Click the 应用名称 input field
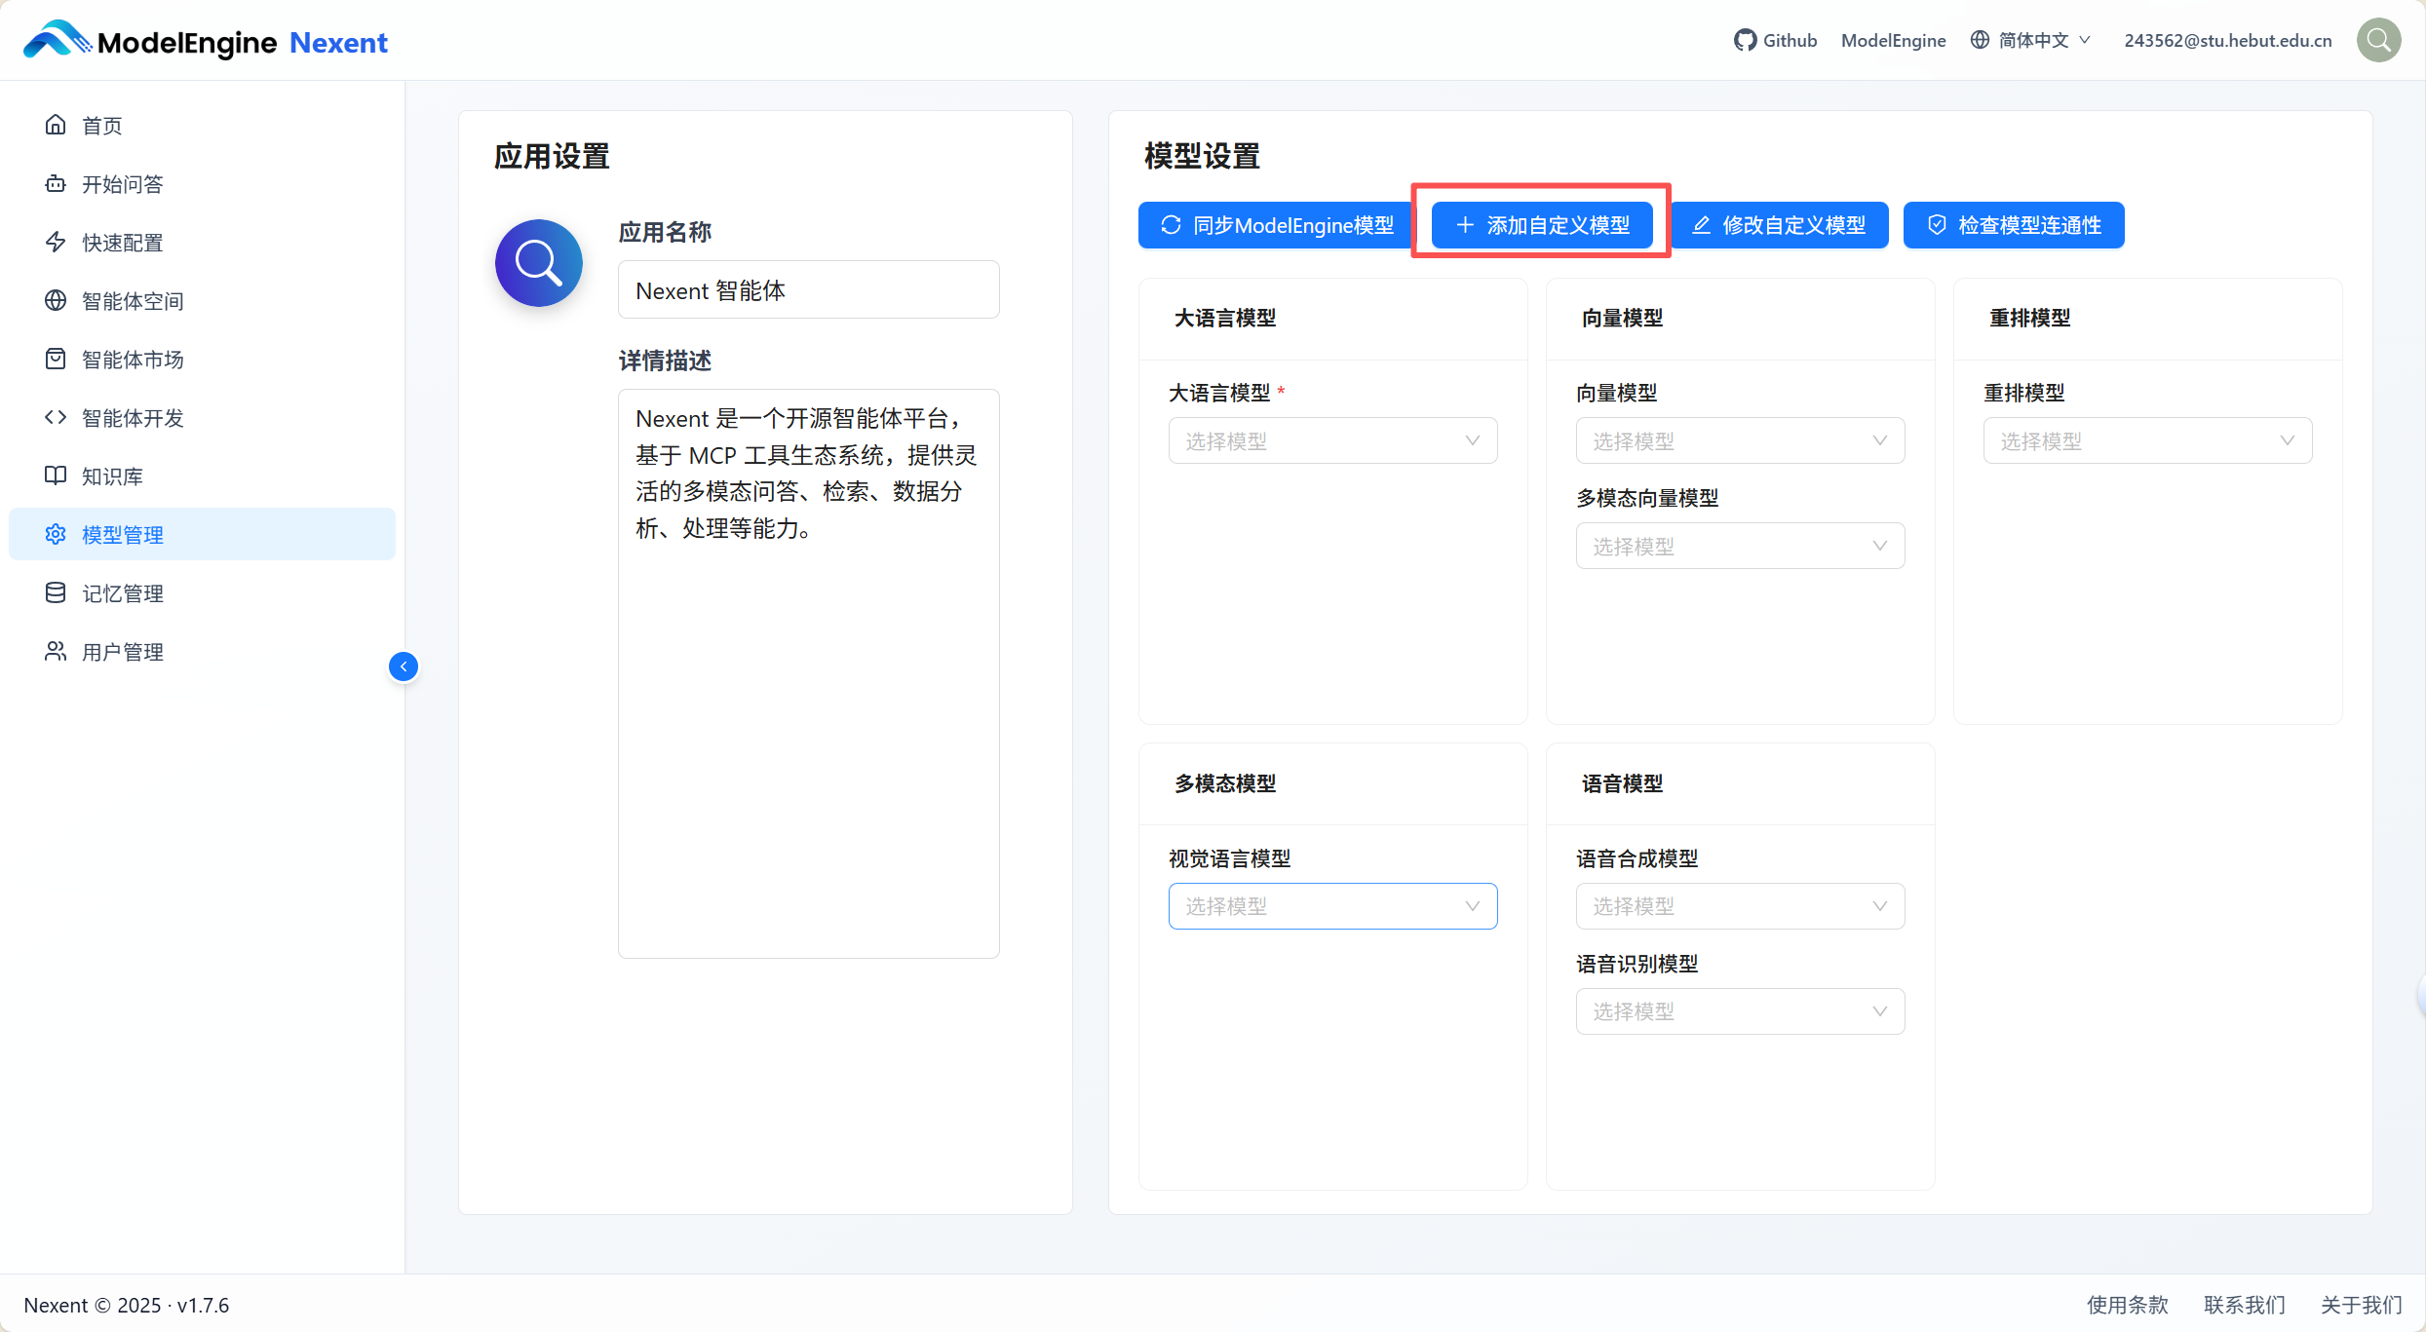Screen dimensions: 2426x1332 click(808, 290)
